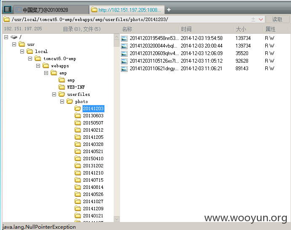Image resolution: width=291 pixels, height=230 pixels.
Task: Open the 20150507 folder
Action: pos(93,123)
